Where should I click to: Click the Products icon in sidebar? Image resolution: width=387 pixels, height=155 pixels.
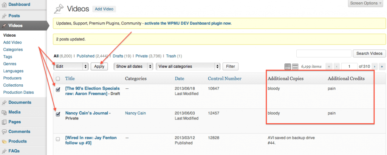coord(4,141)
